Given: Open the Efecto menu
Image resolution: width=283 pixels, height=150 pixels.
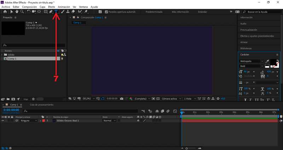Looking at the screenshot, I should tap(51, 7).
